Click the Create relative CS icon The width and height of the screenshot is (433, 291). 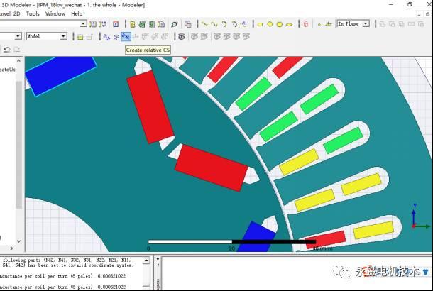(x=126, y=36)
